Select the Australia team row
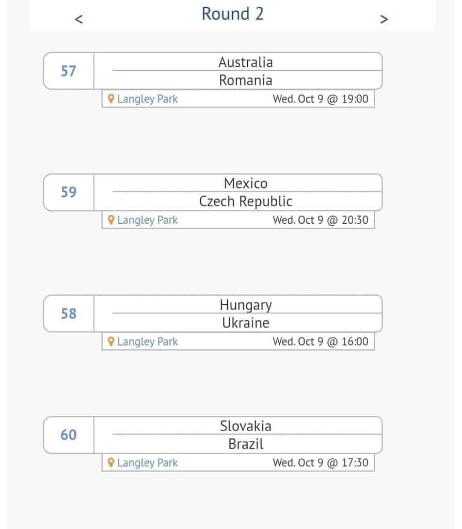Viewport: 462px width, 529px height. [x=238, y=62]
